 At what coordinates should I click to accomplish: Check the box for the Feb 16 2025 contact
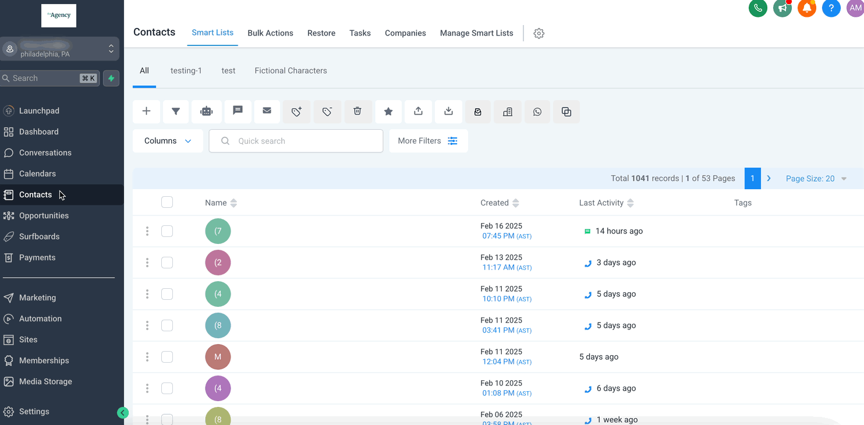coord(167,231)
